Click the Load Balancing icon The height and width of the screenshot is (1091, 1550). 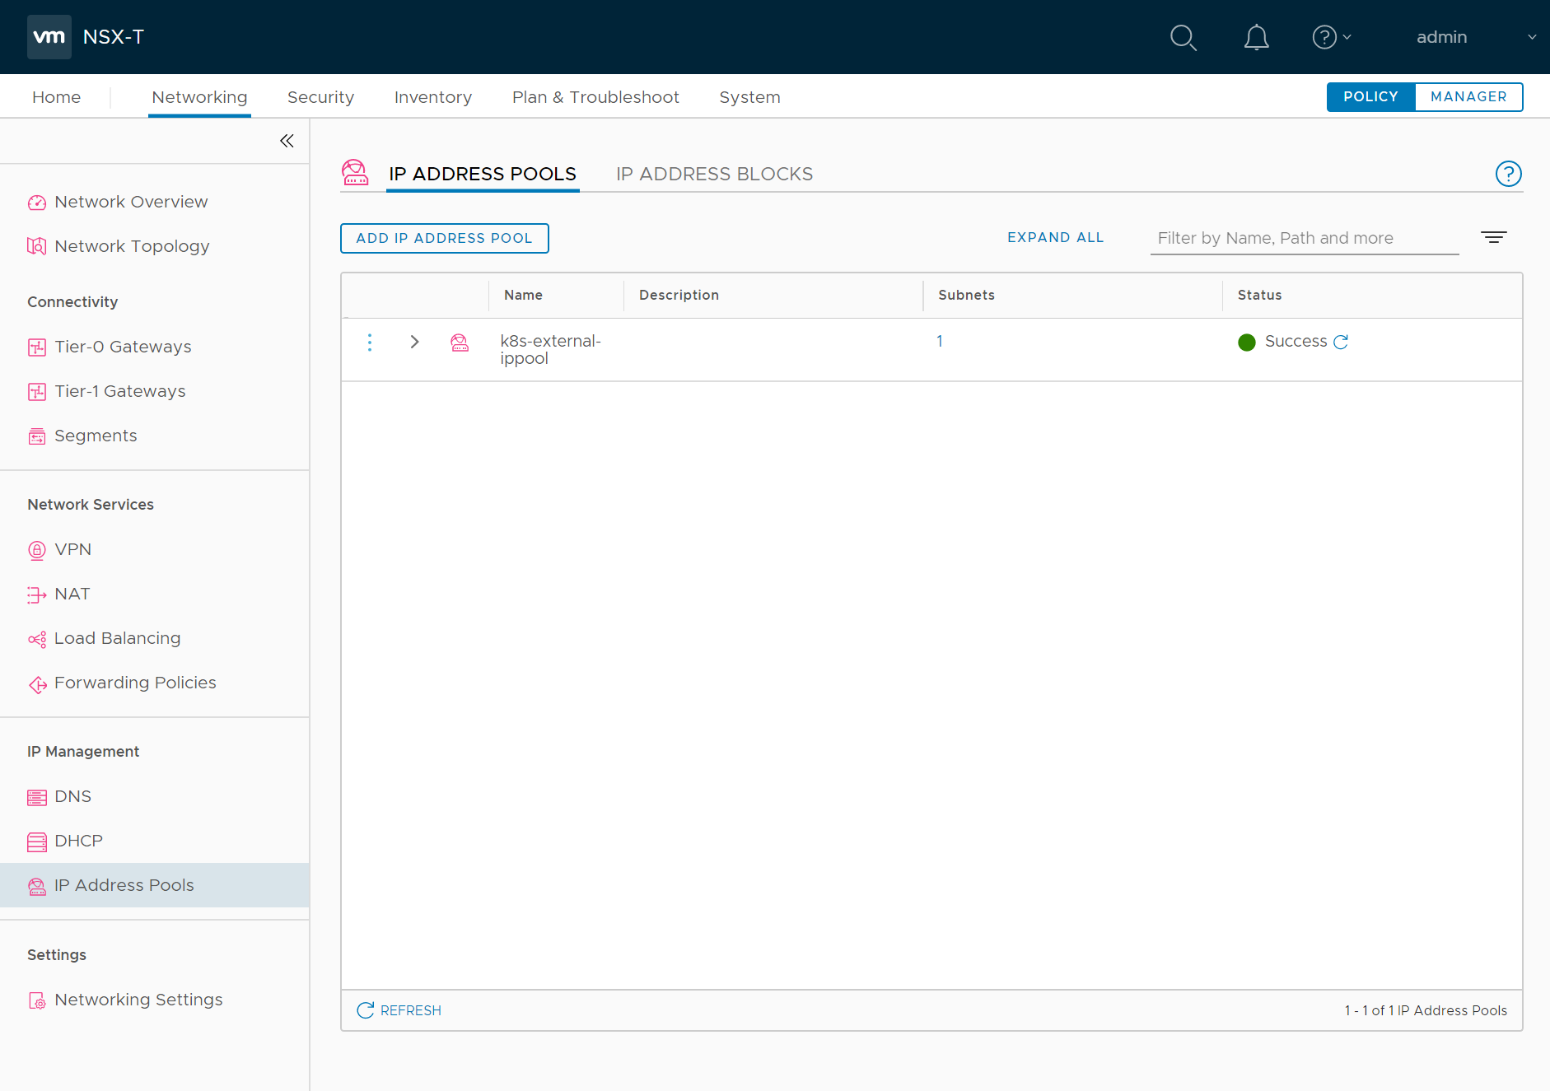click(37, 639)
